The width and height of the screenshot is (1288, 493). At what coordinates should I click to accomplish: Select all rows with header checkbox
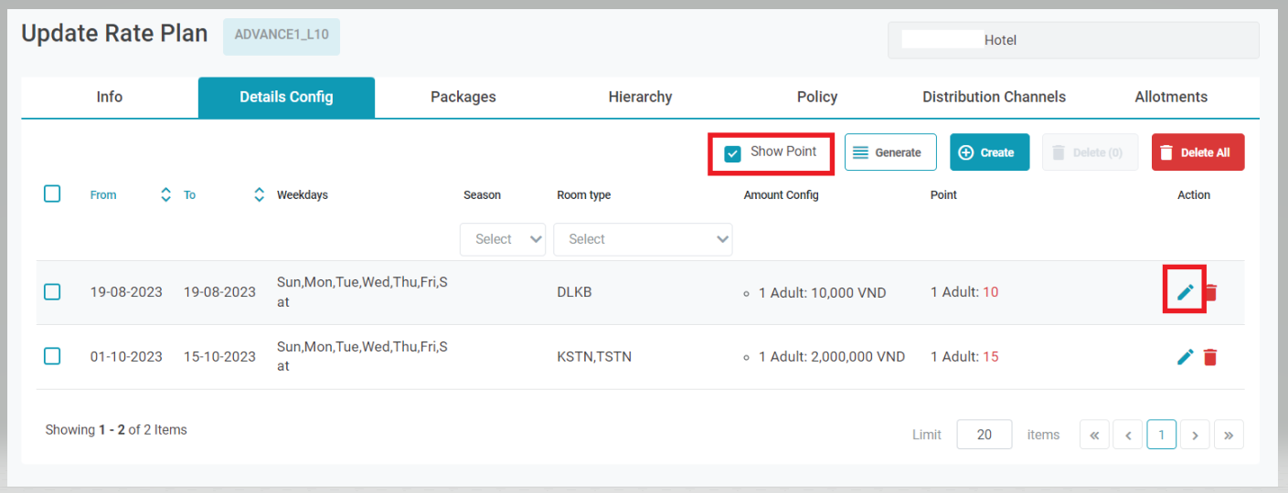tap(52, 194)
